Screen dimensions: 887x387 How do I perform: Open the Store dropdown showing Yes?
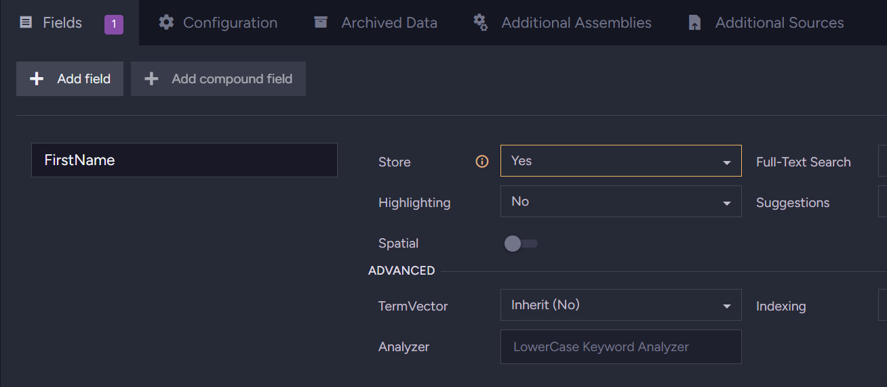tap(621, 161)
